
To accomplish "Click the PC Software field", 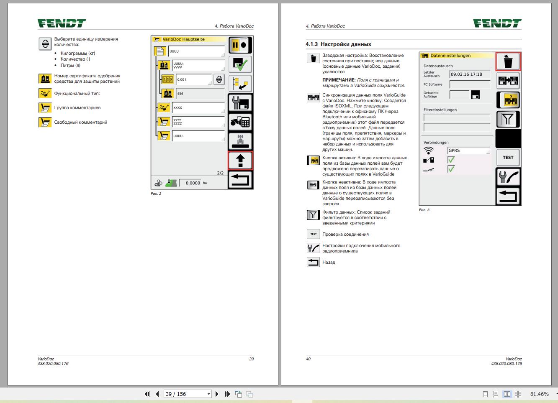I will point(470,84).
